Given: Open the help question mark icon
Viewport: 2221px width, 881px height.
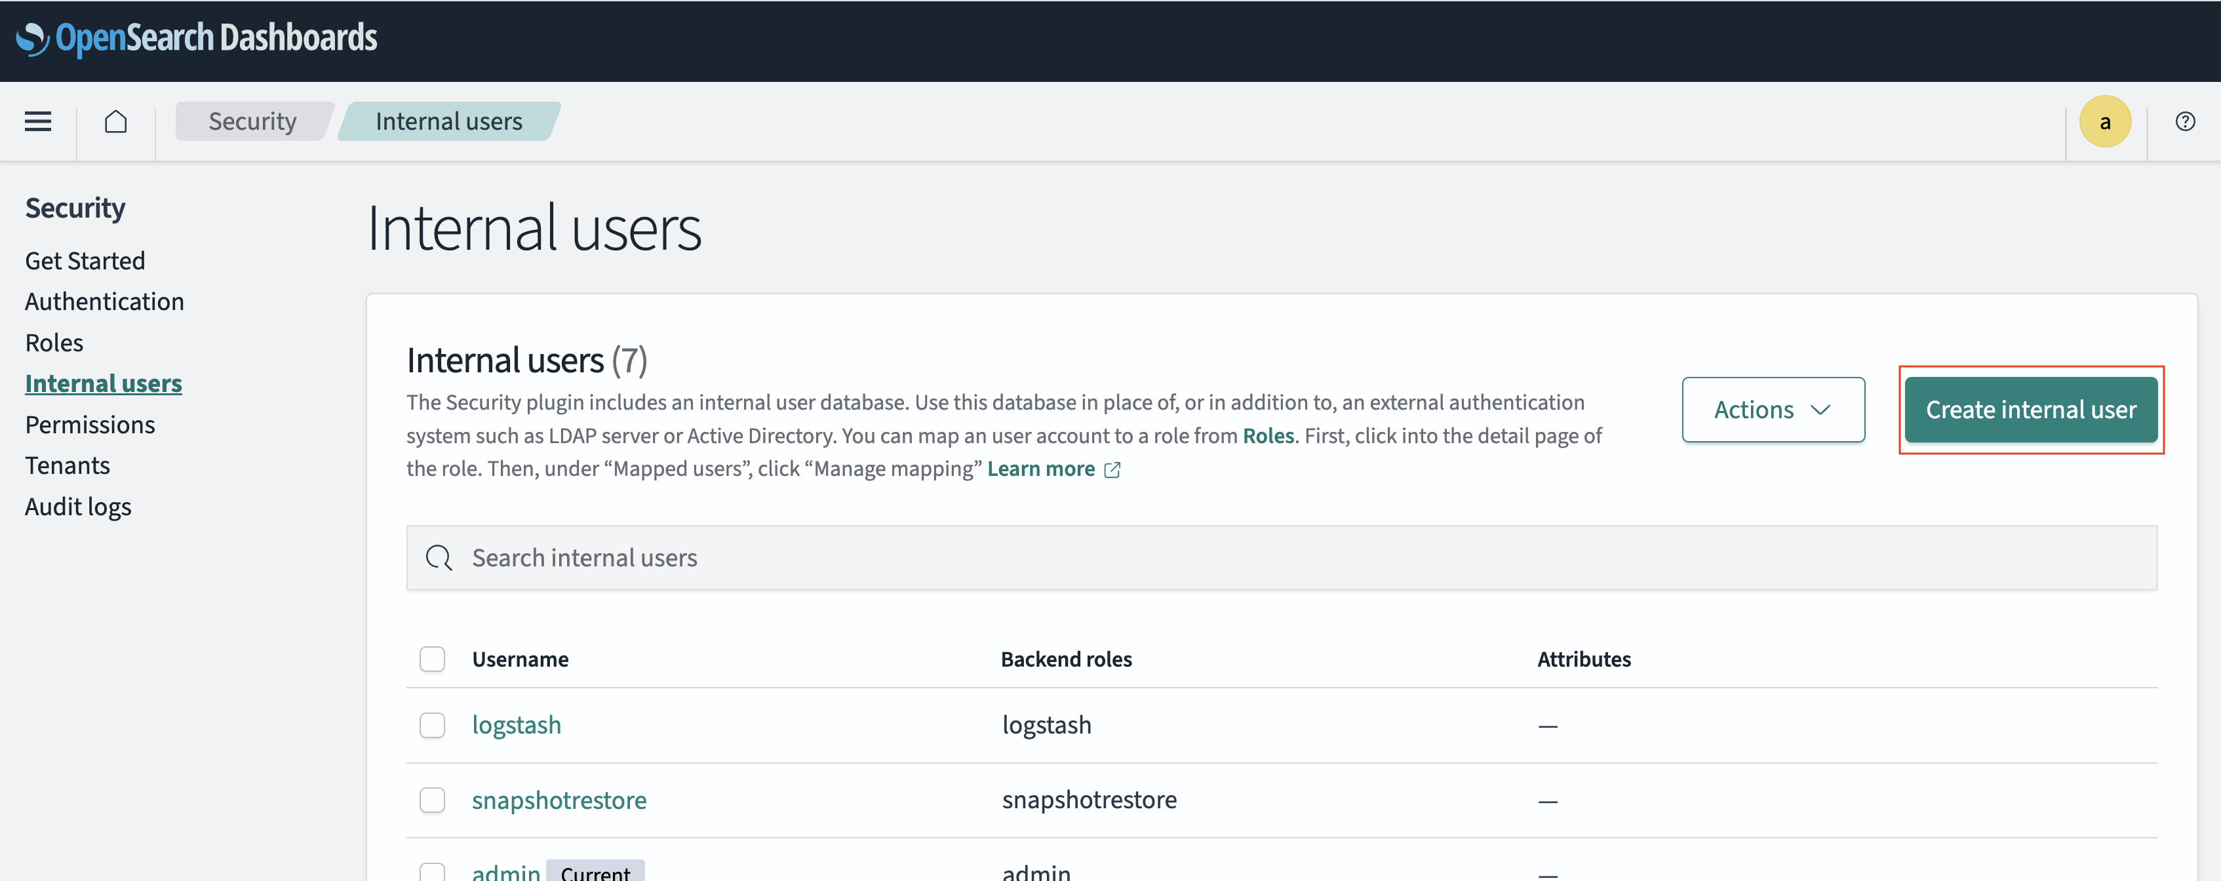Looking at the screenshot, I should pyautogui.click(x=2185, y=121).
